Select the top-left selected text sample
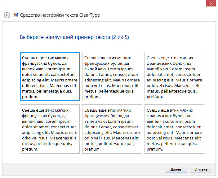This screenshot has height=178, width=218. 50,77
